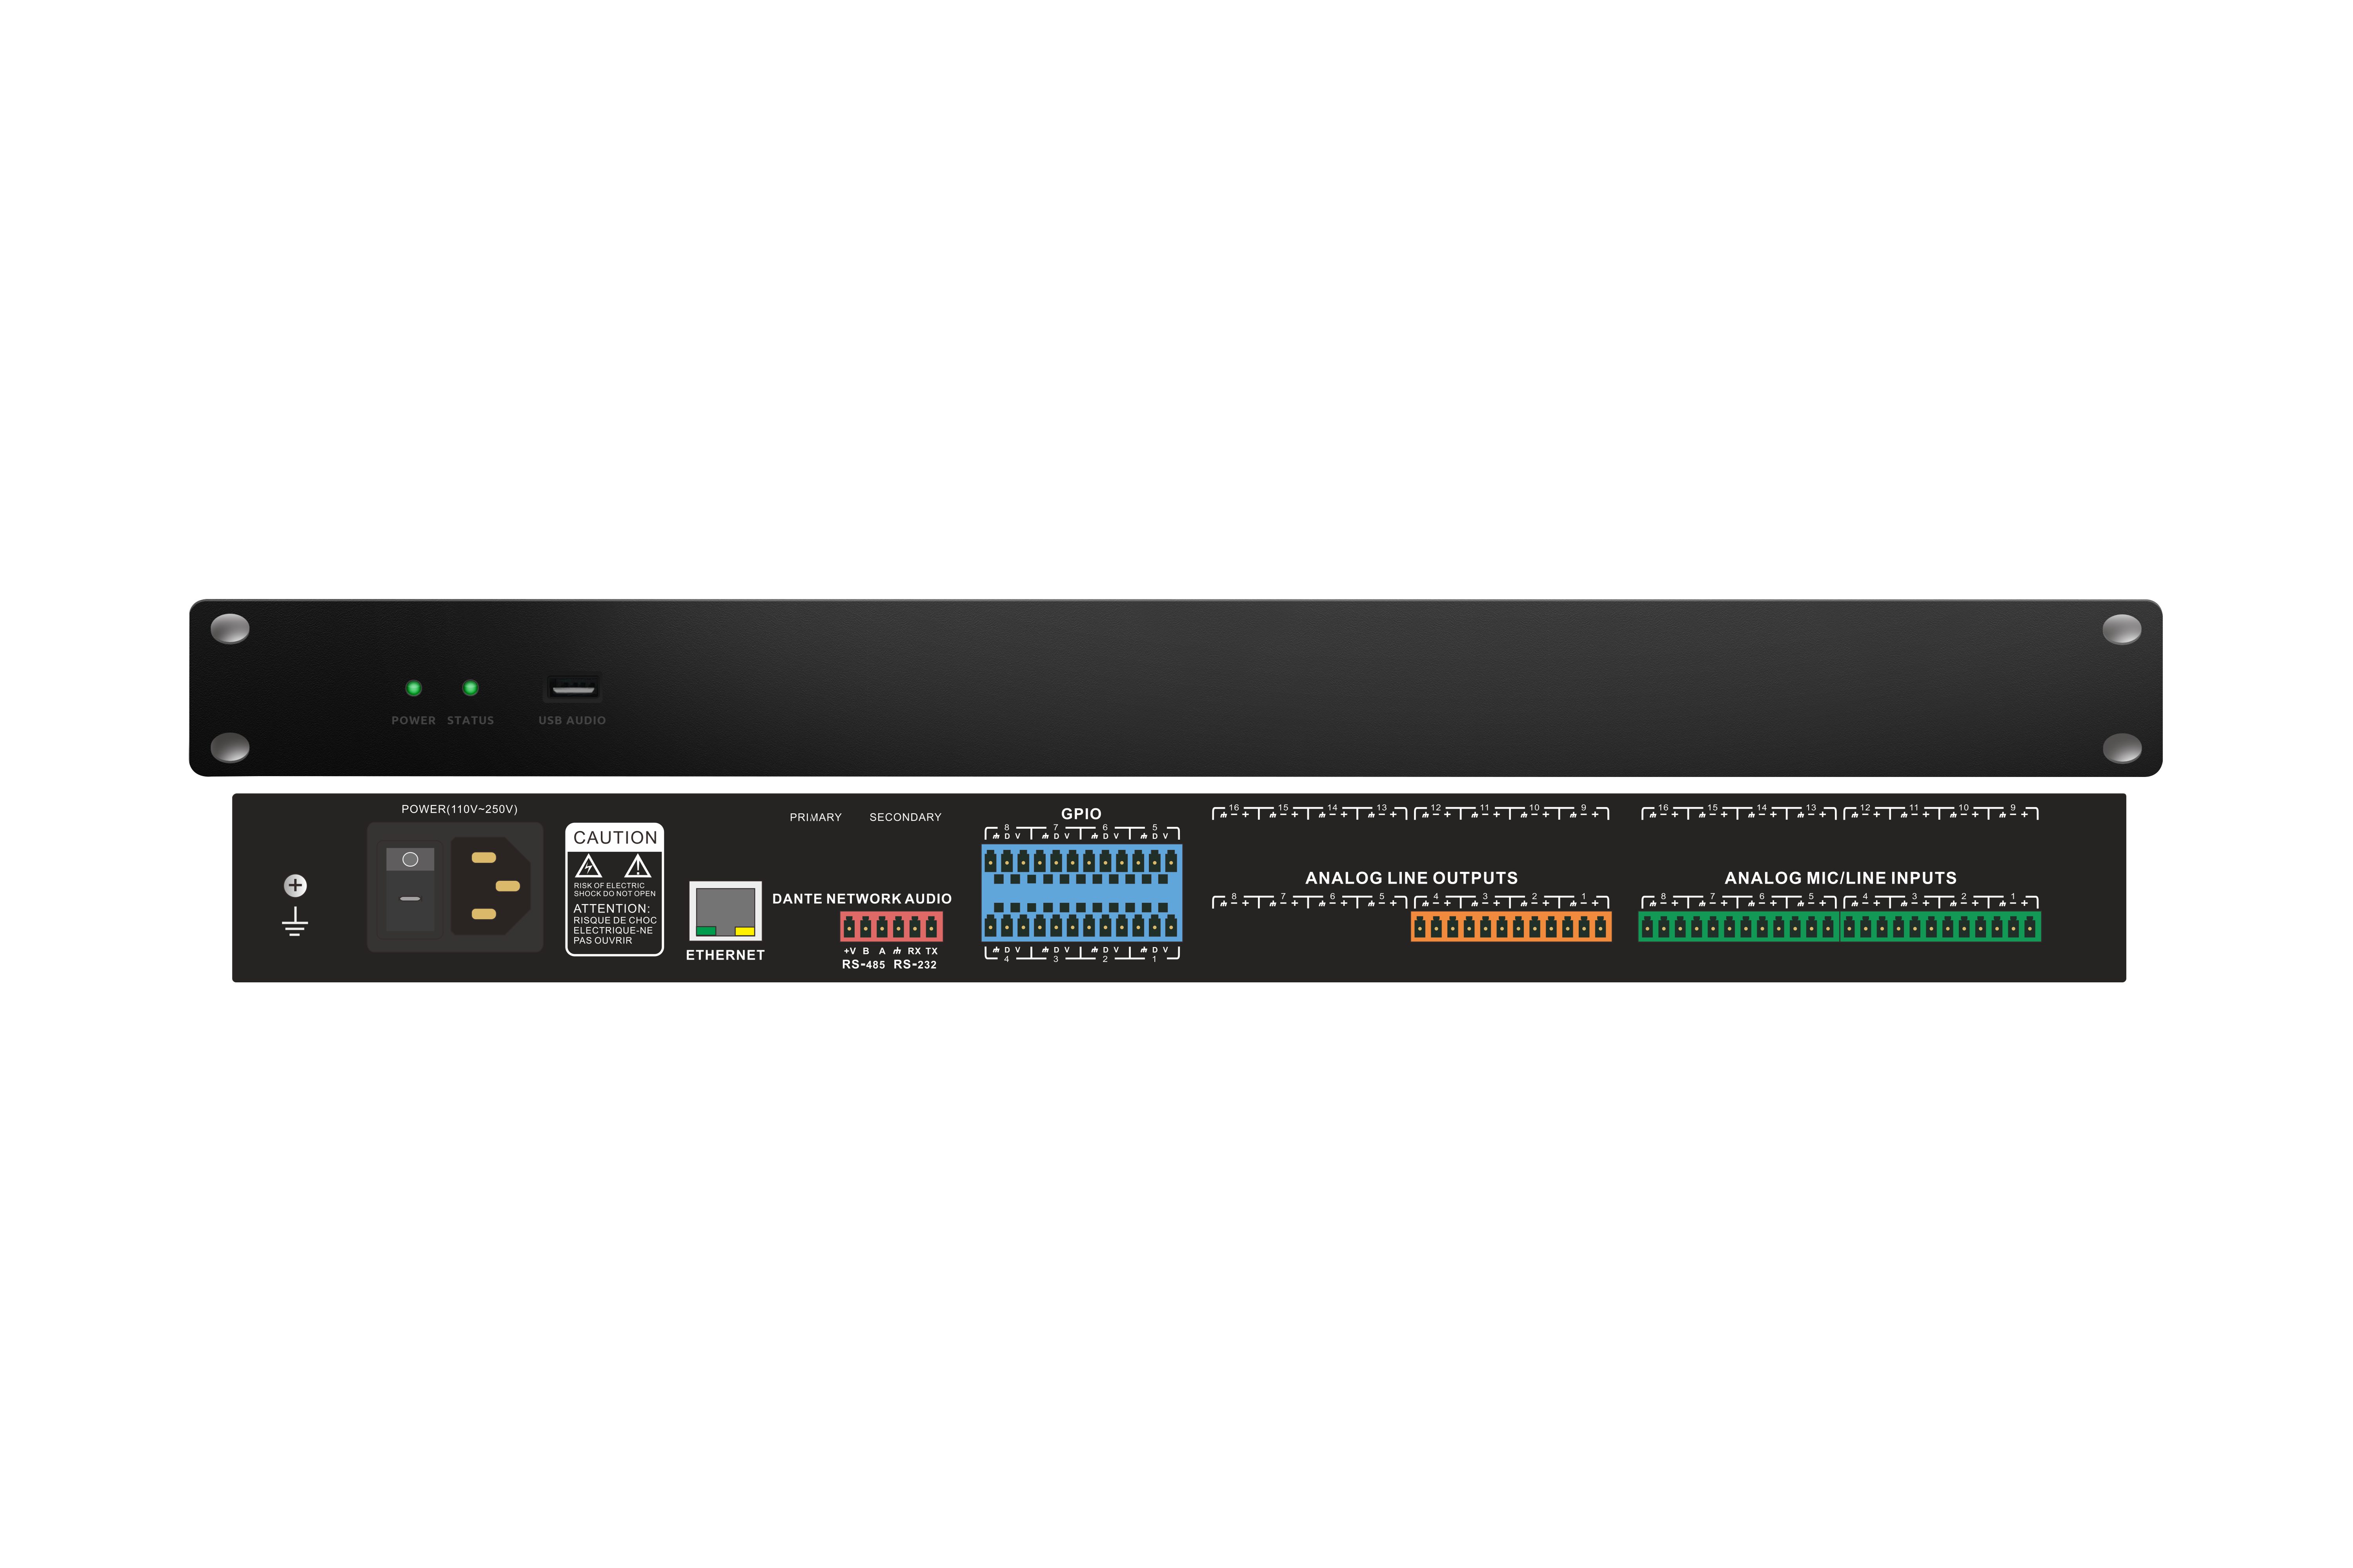The height and width of the screenshot is (1568, 2353).
Task: Click the right green mic/line inputs connector
Action: pos(1941,927)
